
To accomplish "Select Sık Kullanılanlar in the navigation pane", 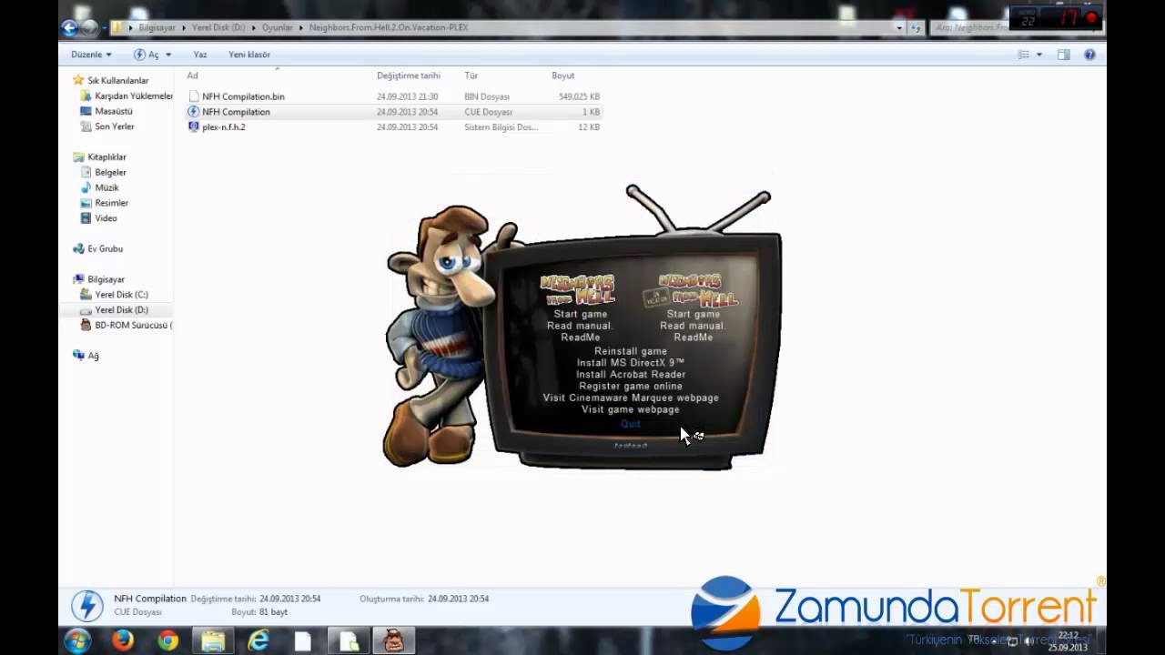I will [x=117, y=80].
